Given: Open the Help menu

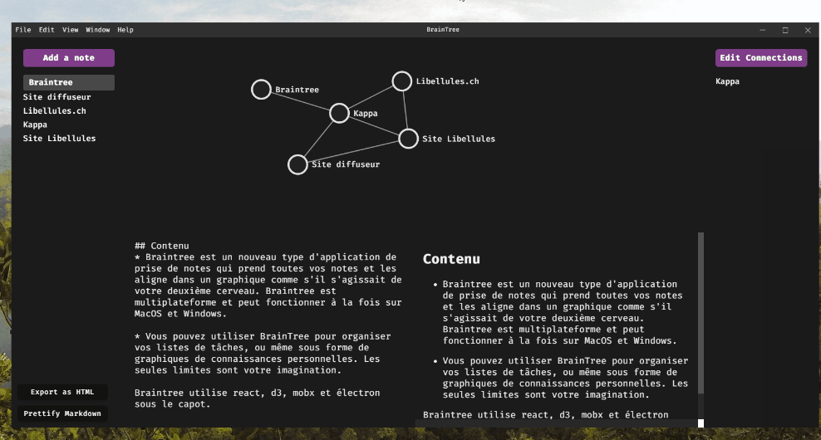Looking at the screenshot, I should pyautogui.click(x=125, y=30).
